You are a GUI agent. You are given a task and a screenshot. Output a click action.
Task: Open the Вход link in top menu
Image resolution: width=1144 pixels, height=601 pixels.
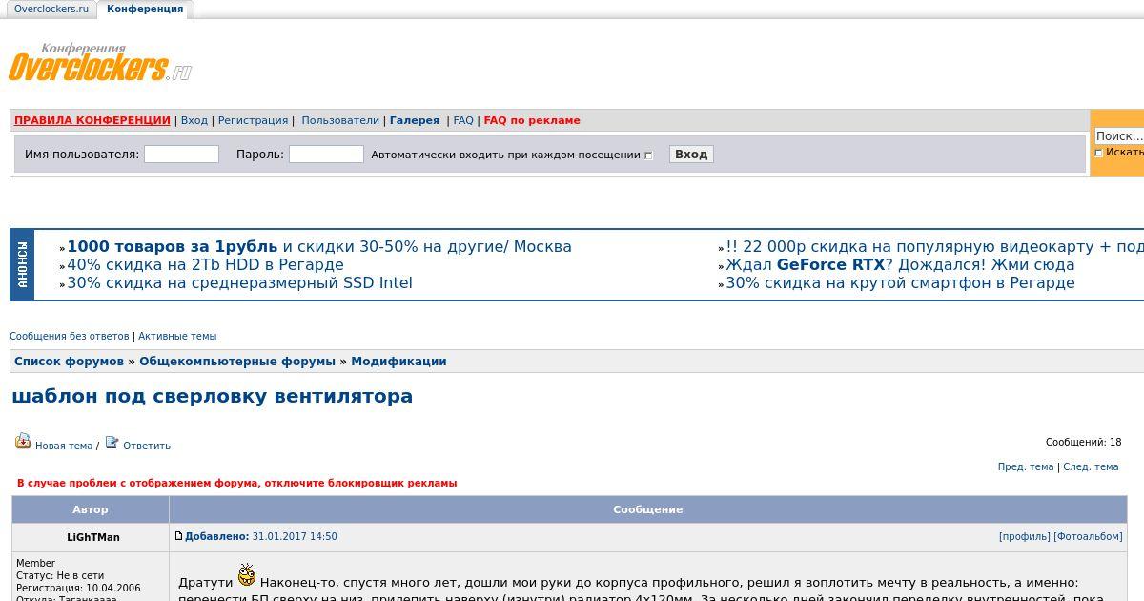pos(194,120)
